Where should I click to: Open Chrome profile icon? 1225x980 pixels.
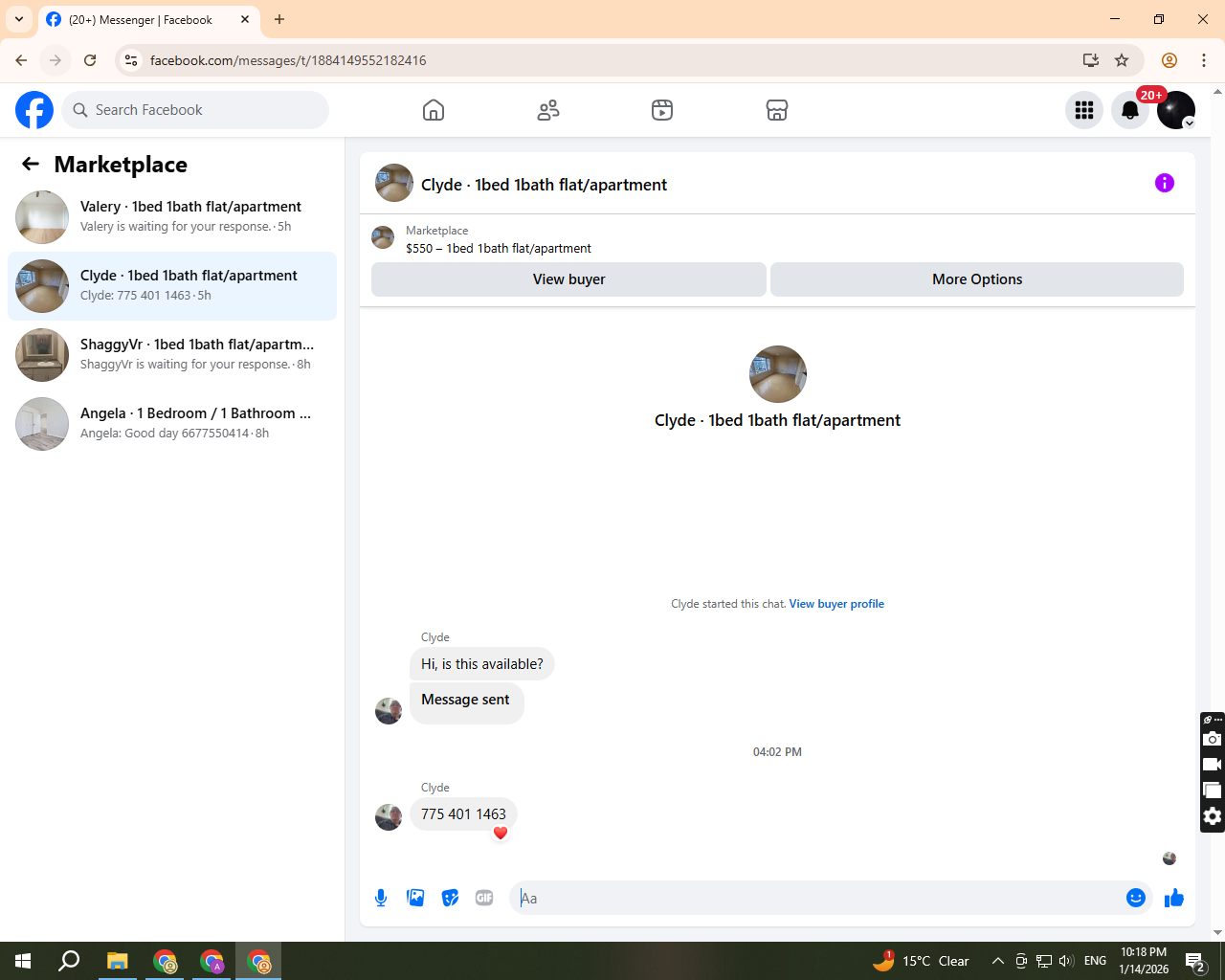(1169, 60)
